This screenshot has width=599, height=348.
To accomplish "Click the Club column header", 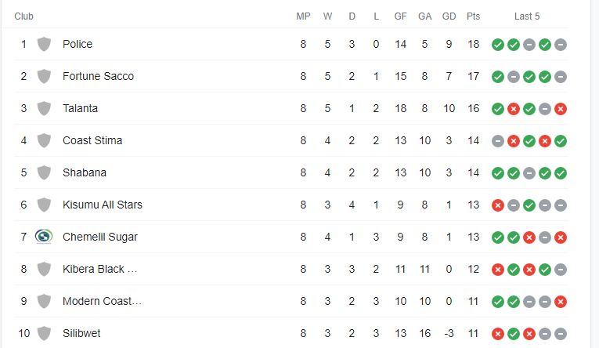I will pyautogui.click(x=23, y=16).
